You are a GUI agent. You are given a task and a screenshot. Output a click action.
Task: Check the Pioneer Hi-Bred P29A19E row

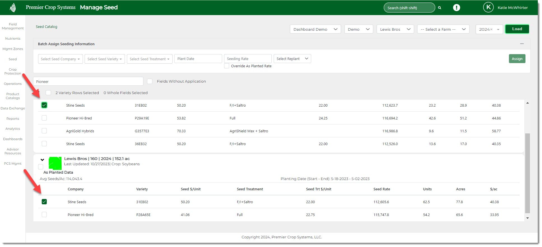pyautogui.click(x=44, y=118)
